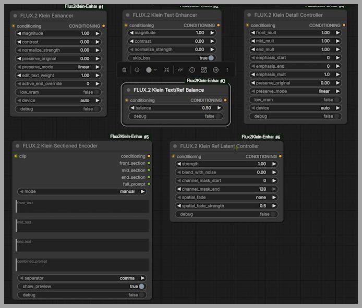Screen dimensions: 362x308
Task: Collapse the FLUX.2 Klein Enhancer node via its dot
Action: tap(16, 16)
